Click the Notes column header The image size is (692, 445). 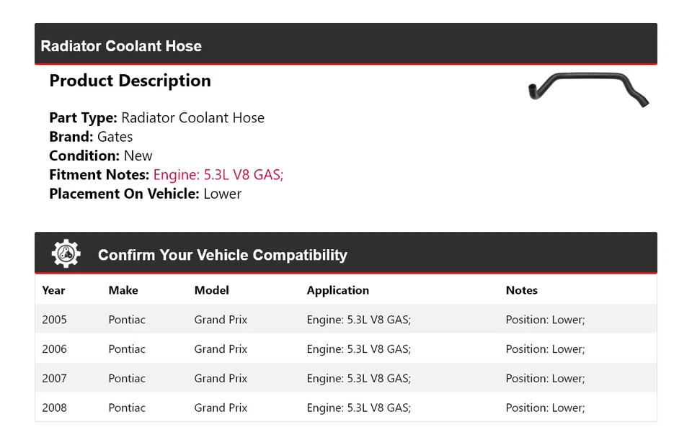point(521,290)
